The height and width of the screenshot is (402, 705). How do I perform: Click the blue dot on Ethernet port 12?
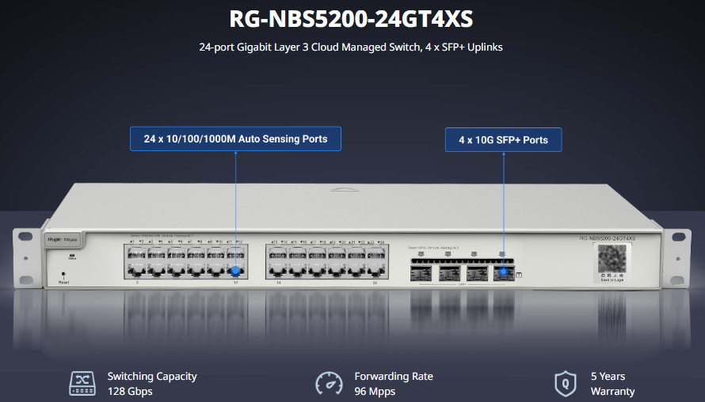click(x=235, y=271)
